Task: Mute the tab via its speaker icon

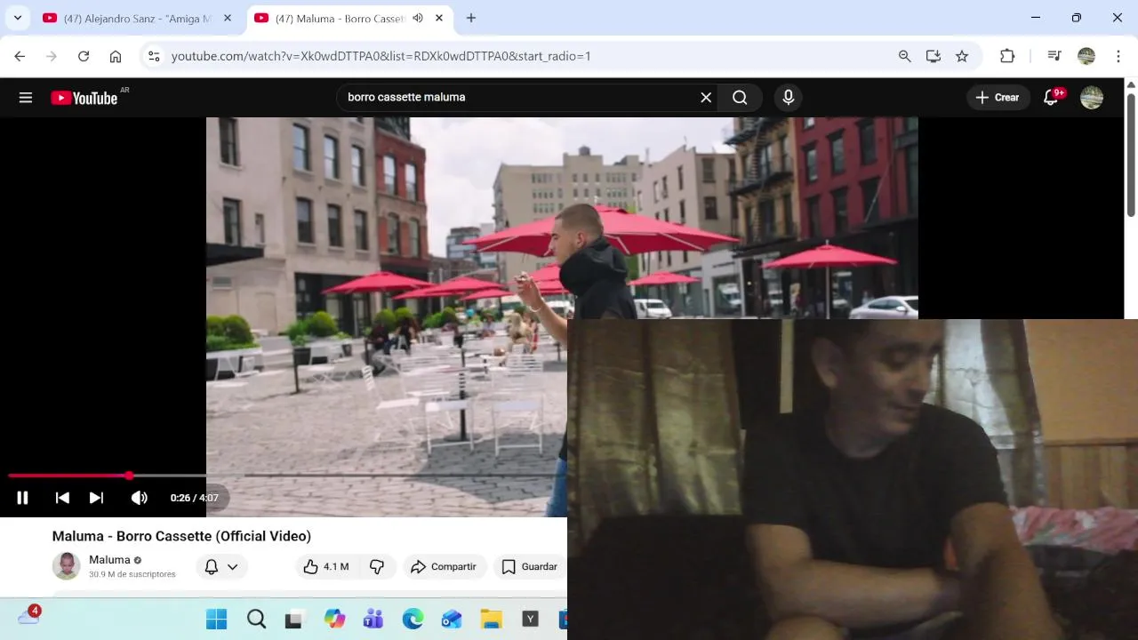Action: pos(418,18)
